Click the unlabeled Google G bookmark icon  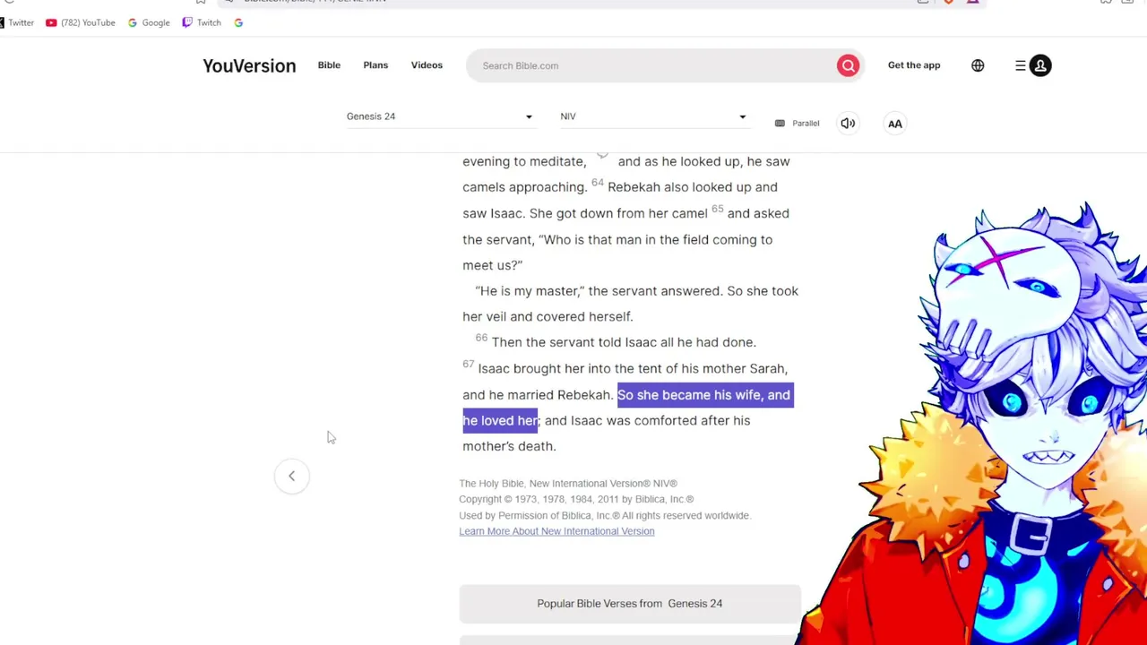tap(238, 22)
